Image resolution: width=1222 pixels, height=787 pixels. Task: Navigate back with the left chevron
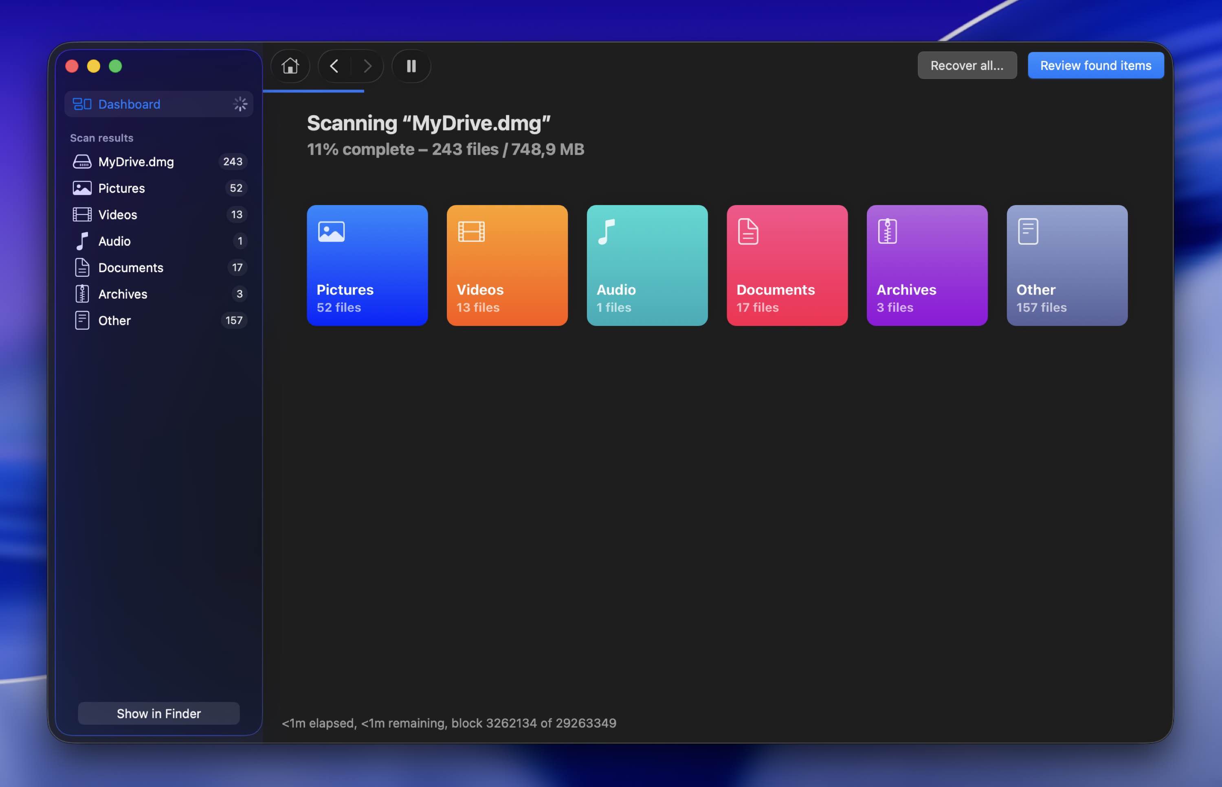334,66
